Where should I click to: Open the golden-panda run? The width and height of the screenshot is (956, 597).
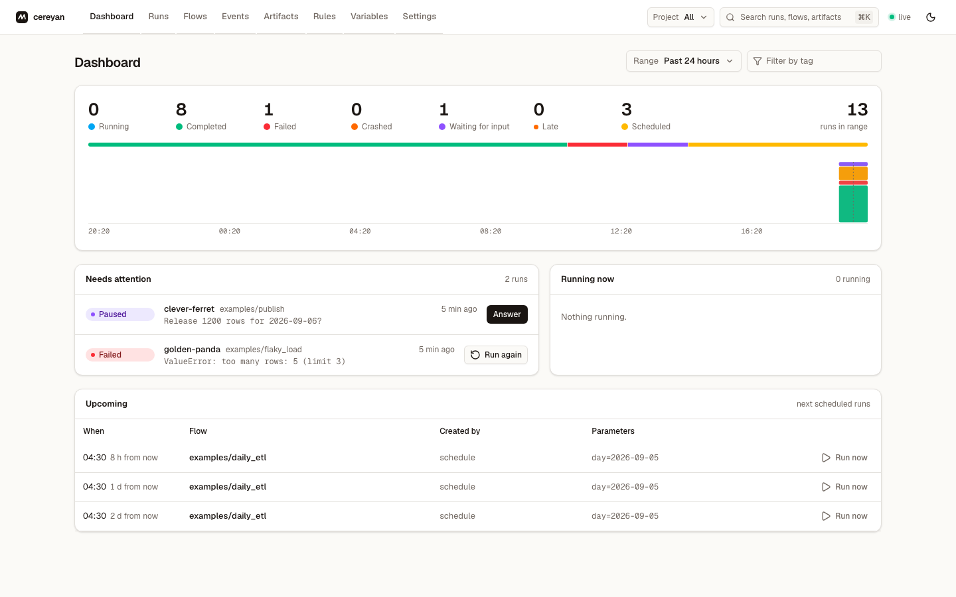pyautogui.click(x=192, y=350)
